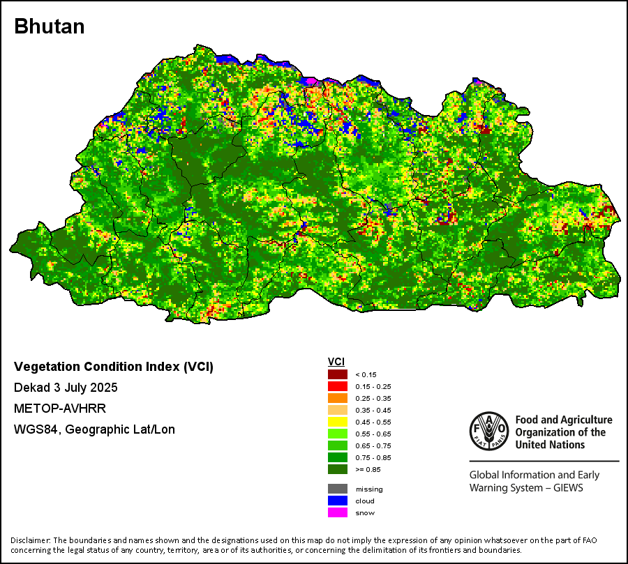Viewport: 628px width, 564px height.
Task: Click the blue 'cloud' legend swatch
Action: tap(338, 501)
